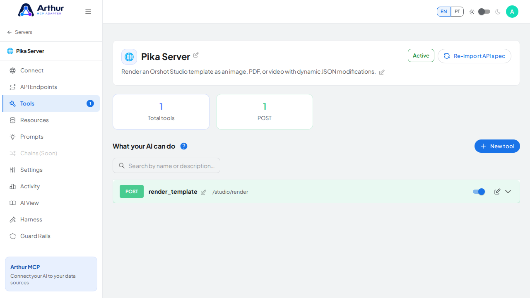530x298 pixels.
Task: Collapse sidebar with hamburger menu icon
Action: pyautogui.click(x=88, y=12)
